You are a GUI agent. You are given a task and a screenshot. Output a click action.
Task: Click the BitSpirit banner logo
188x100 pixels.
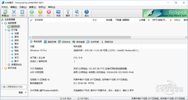[165, 13]
